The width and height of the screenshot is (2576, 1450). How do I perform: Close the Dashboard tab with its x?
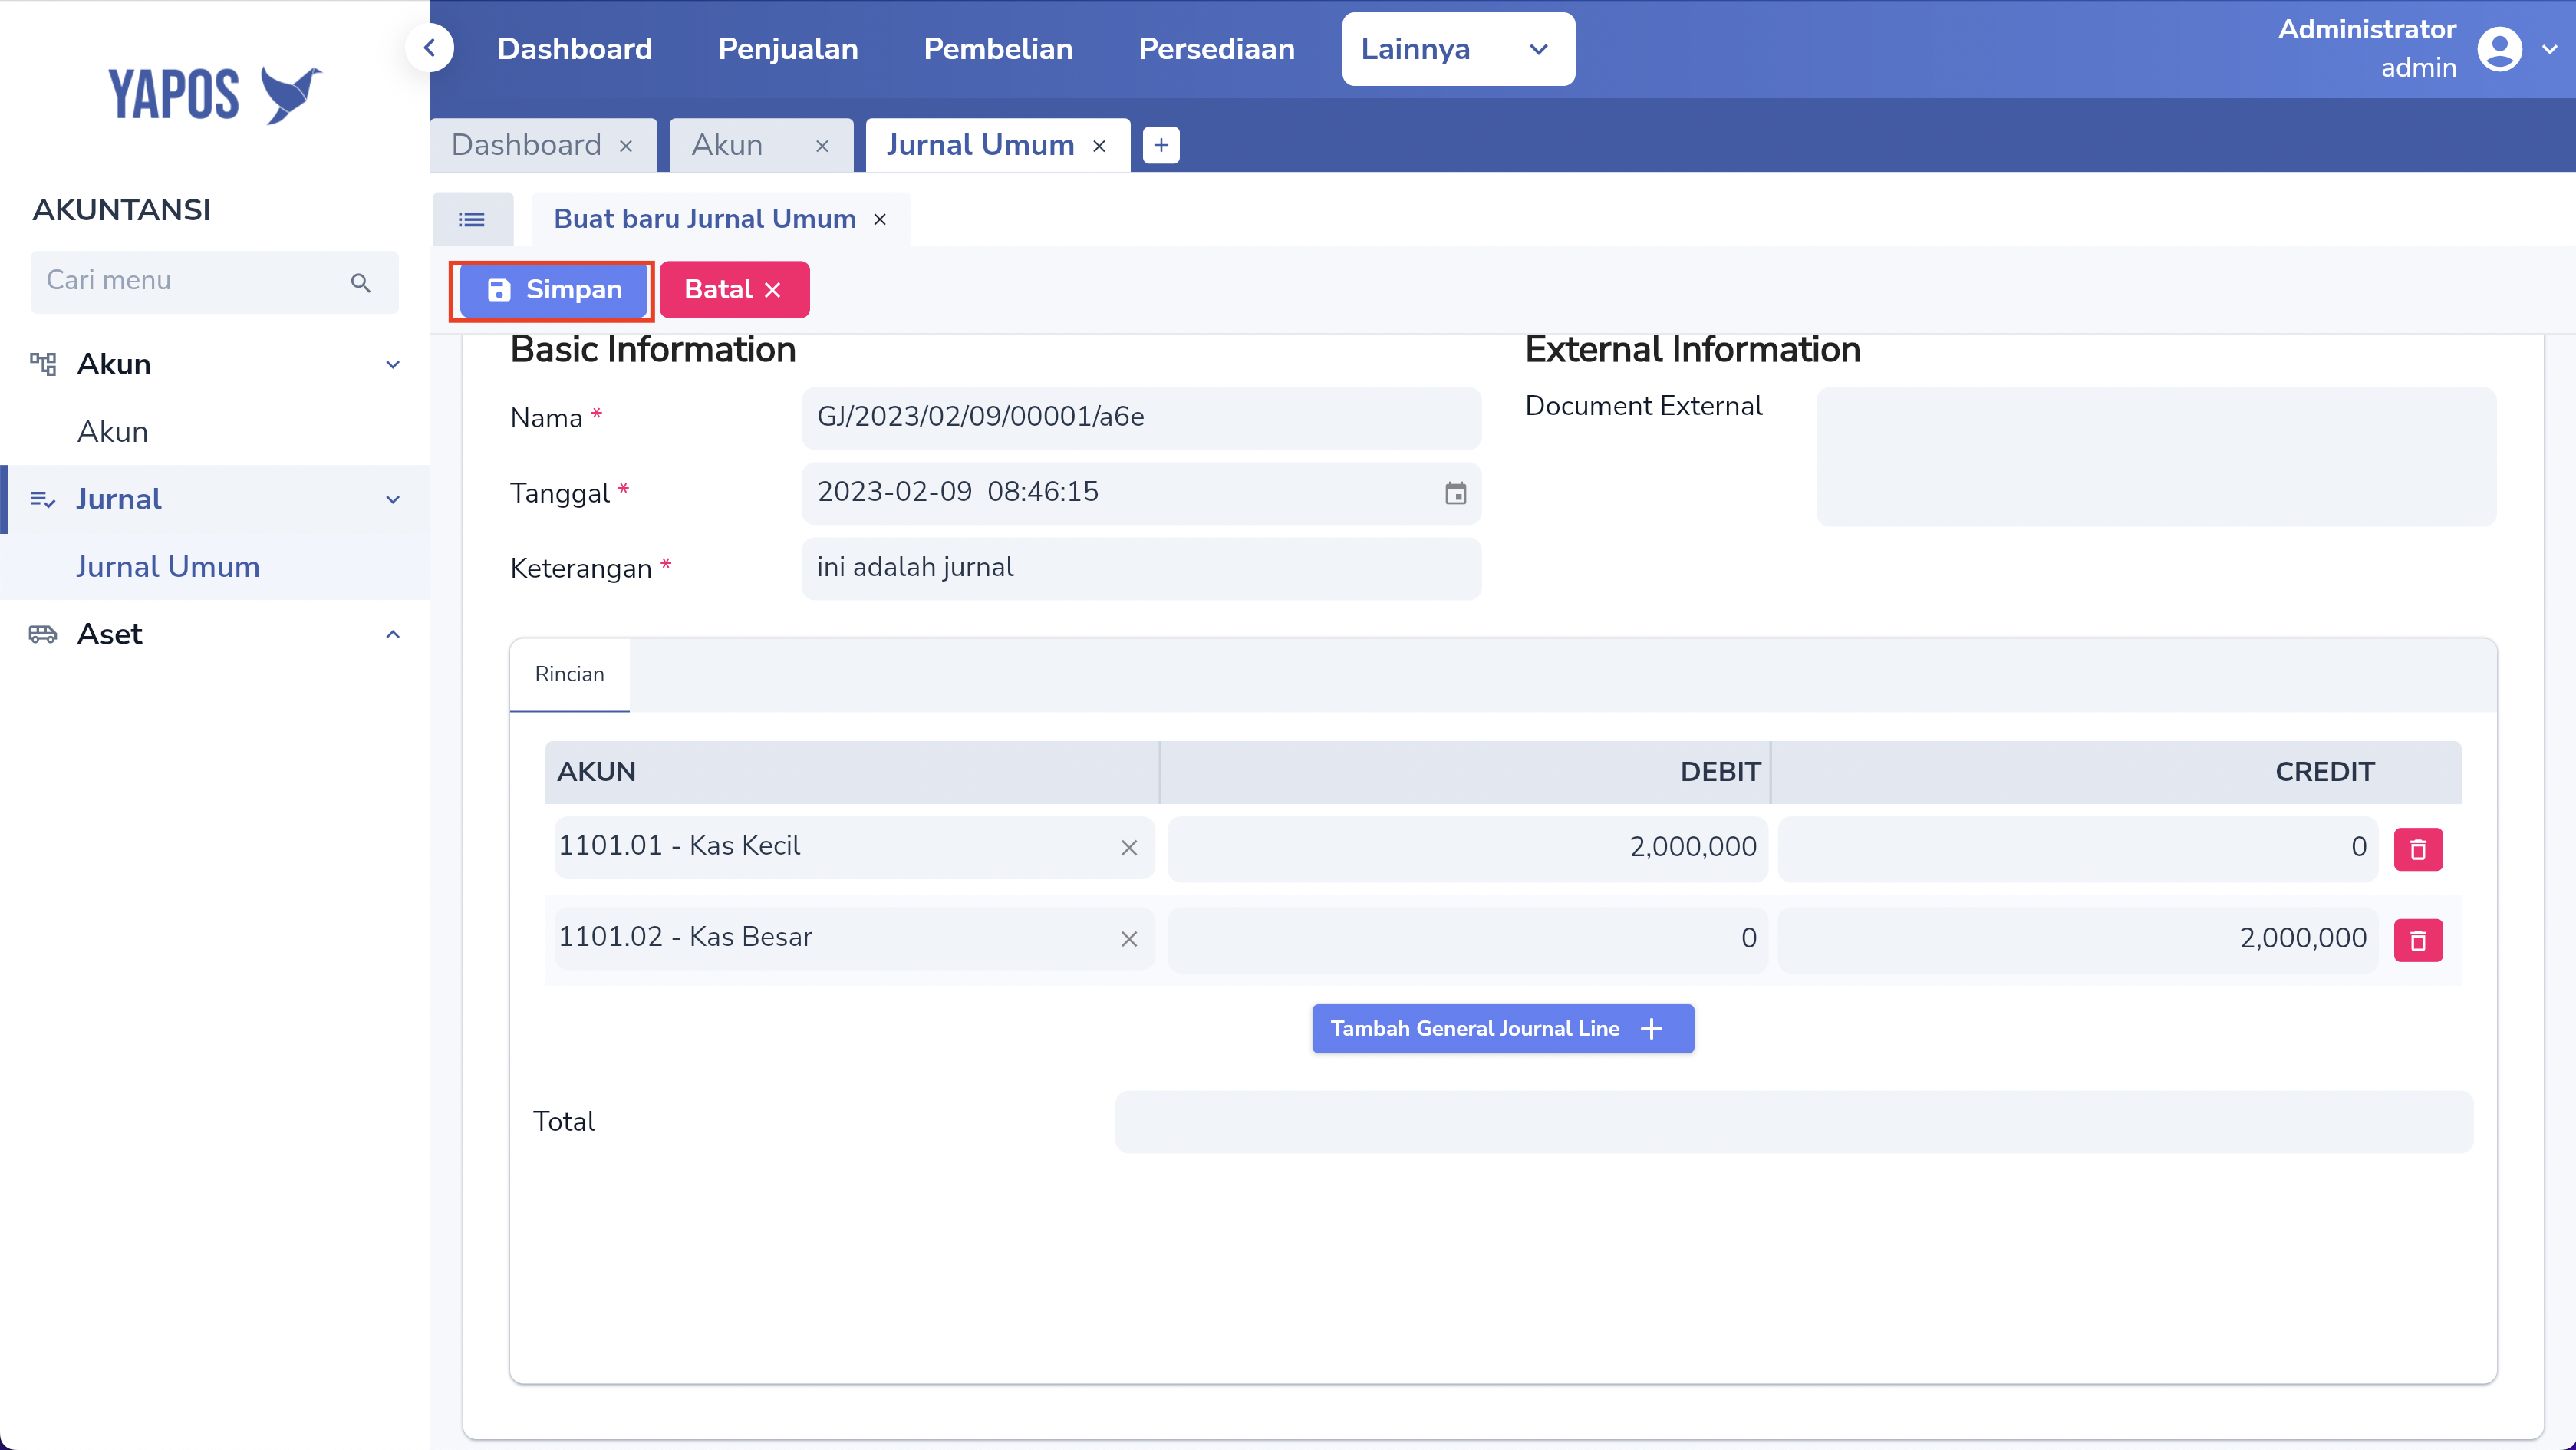626,146
